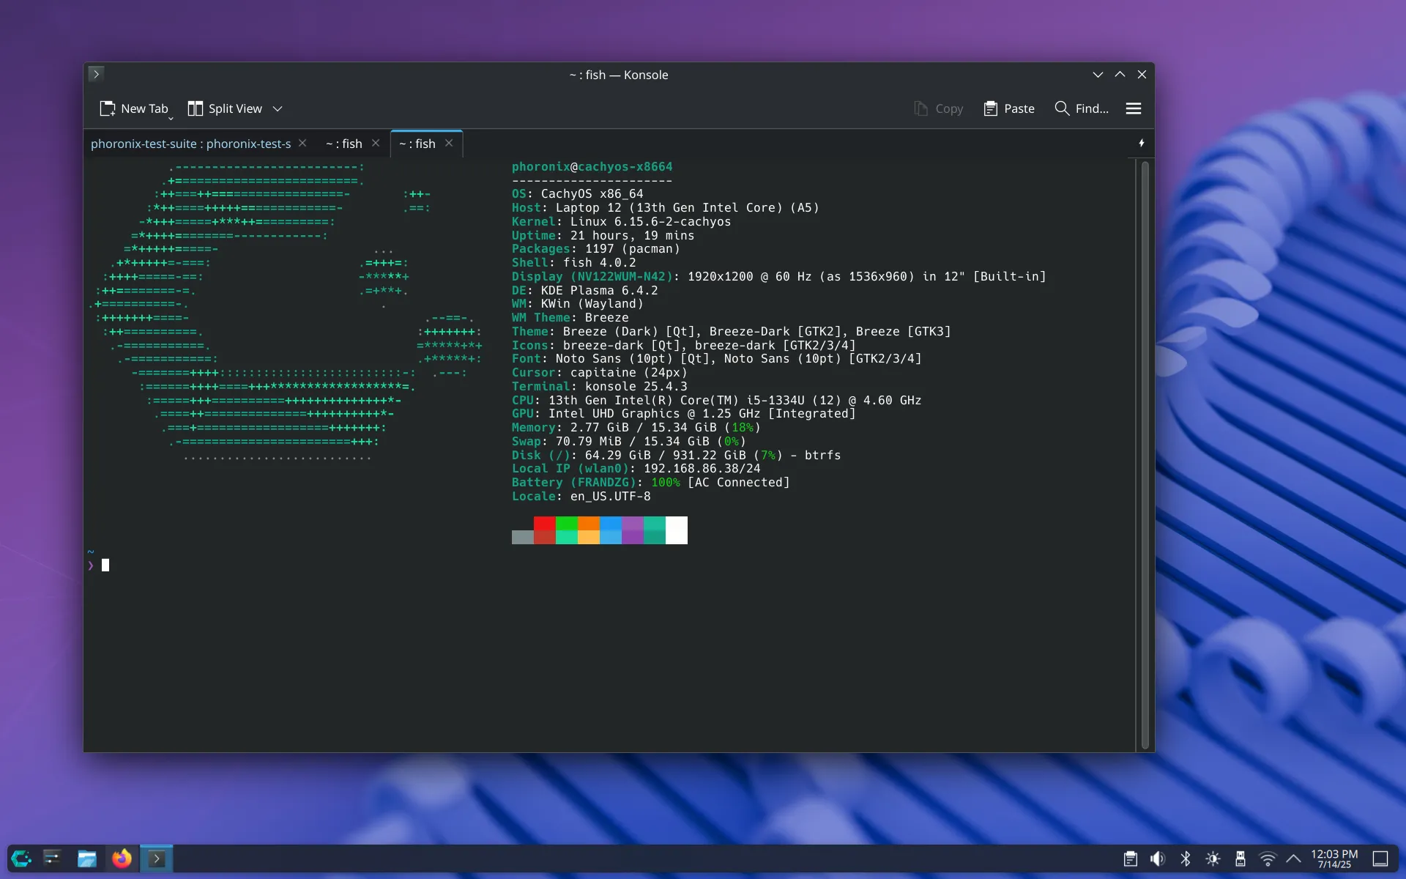This screenshot has height=879, width=1406.
Task: Open the New Tab profile dropdown arrow
Action: point(171,118)
